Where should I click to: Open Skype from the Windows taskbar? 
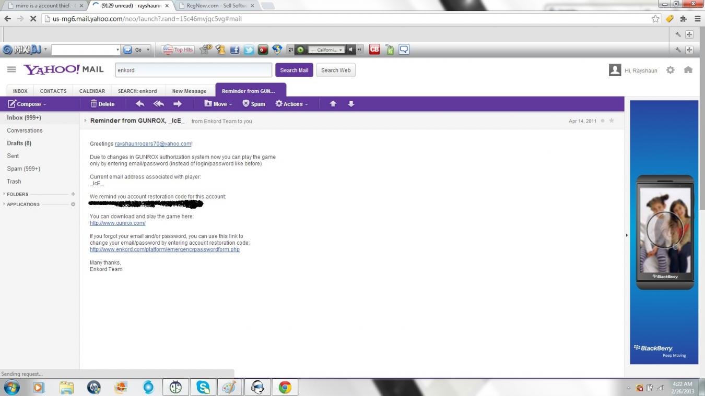click(x=203, y=387)
